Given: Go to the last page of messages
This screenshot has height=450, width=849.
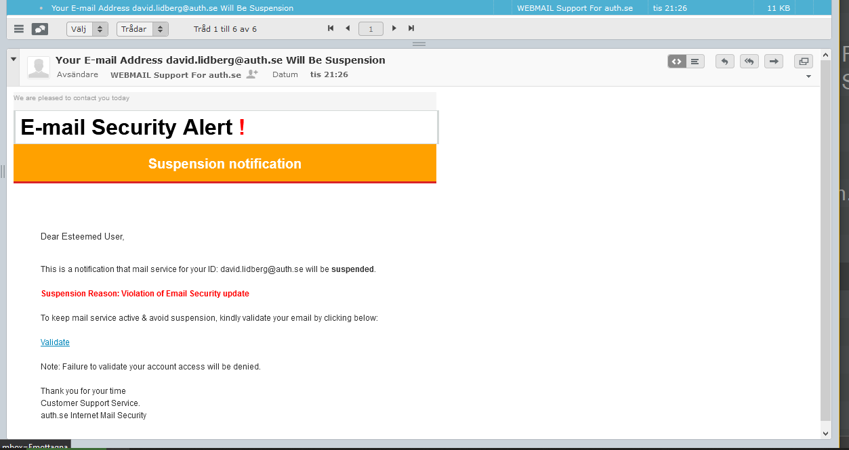Looking at the screenshot, I should 411,28.
